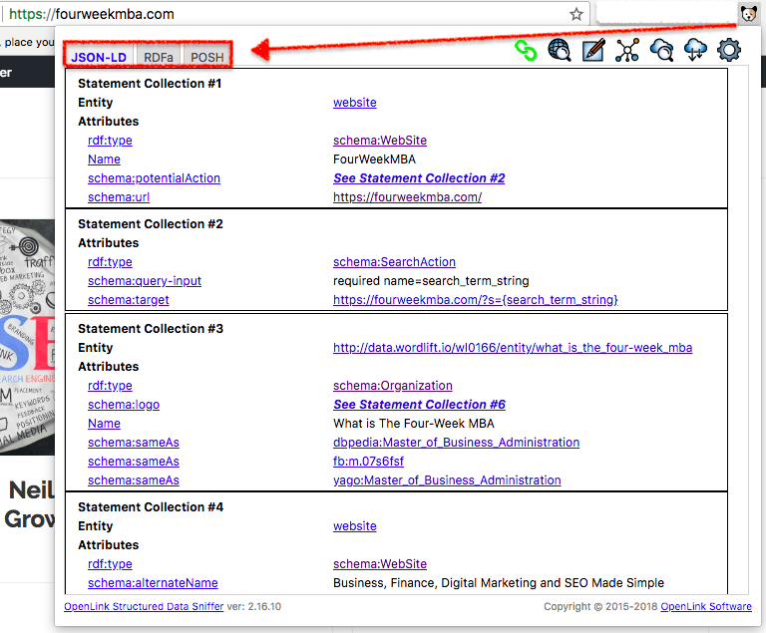Click schema:target attribute link

129,300
